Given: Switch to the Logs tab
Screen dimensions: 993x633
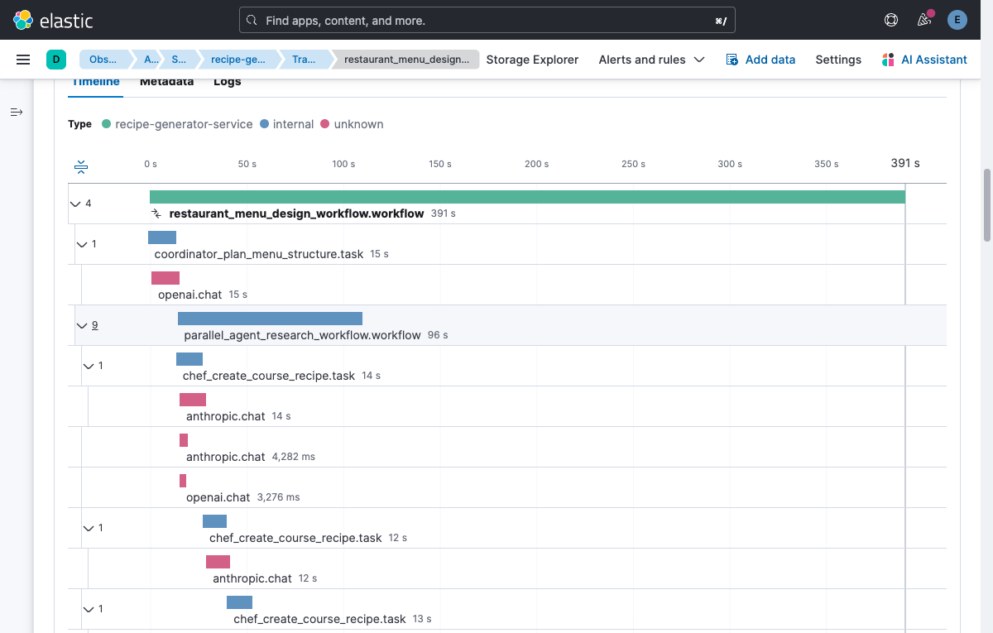Looking at the screenshot, I should [x=227, y=81].
